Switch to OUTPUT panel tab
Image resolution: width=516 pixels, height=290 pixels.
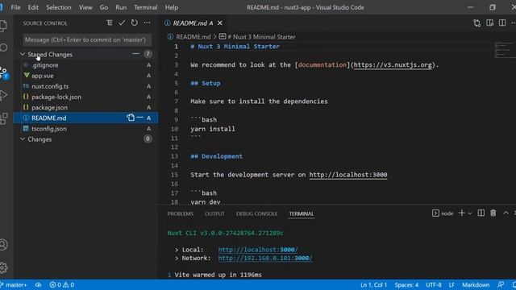pos(214,213)
